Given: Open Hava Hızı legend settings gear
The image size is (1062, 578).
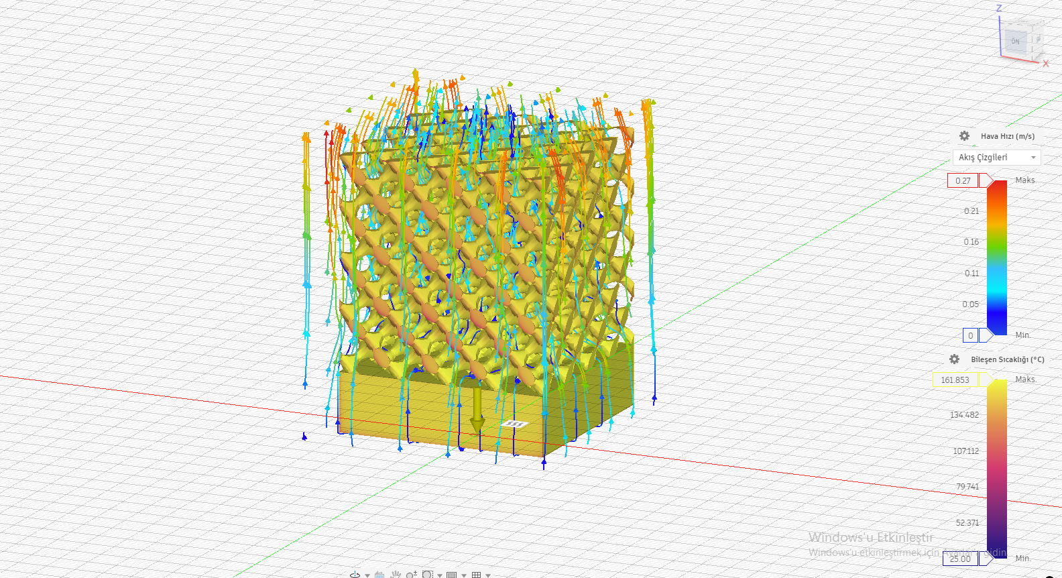Looking at the screenshot, I should [964, 135].
